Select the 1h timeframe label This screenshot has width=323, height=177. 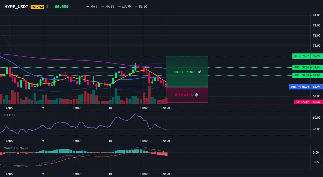point(48,7)
